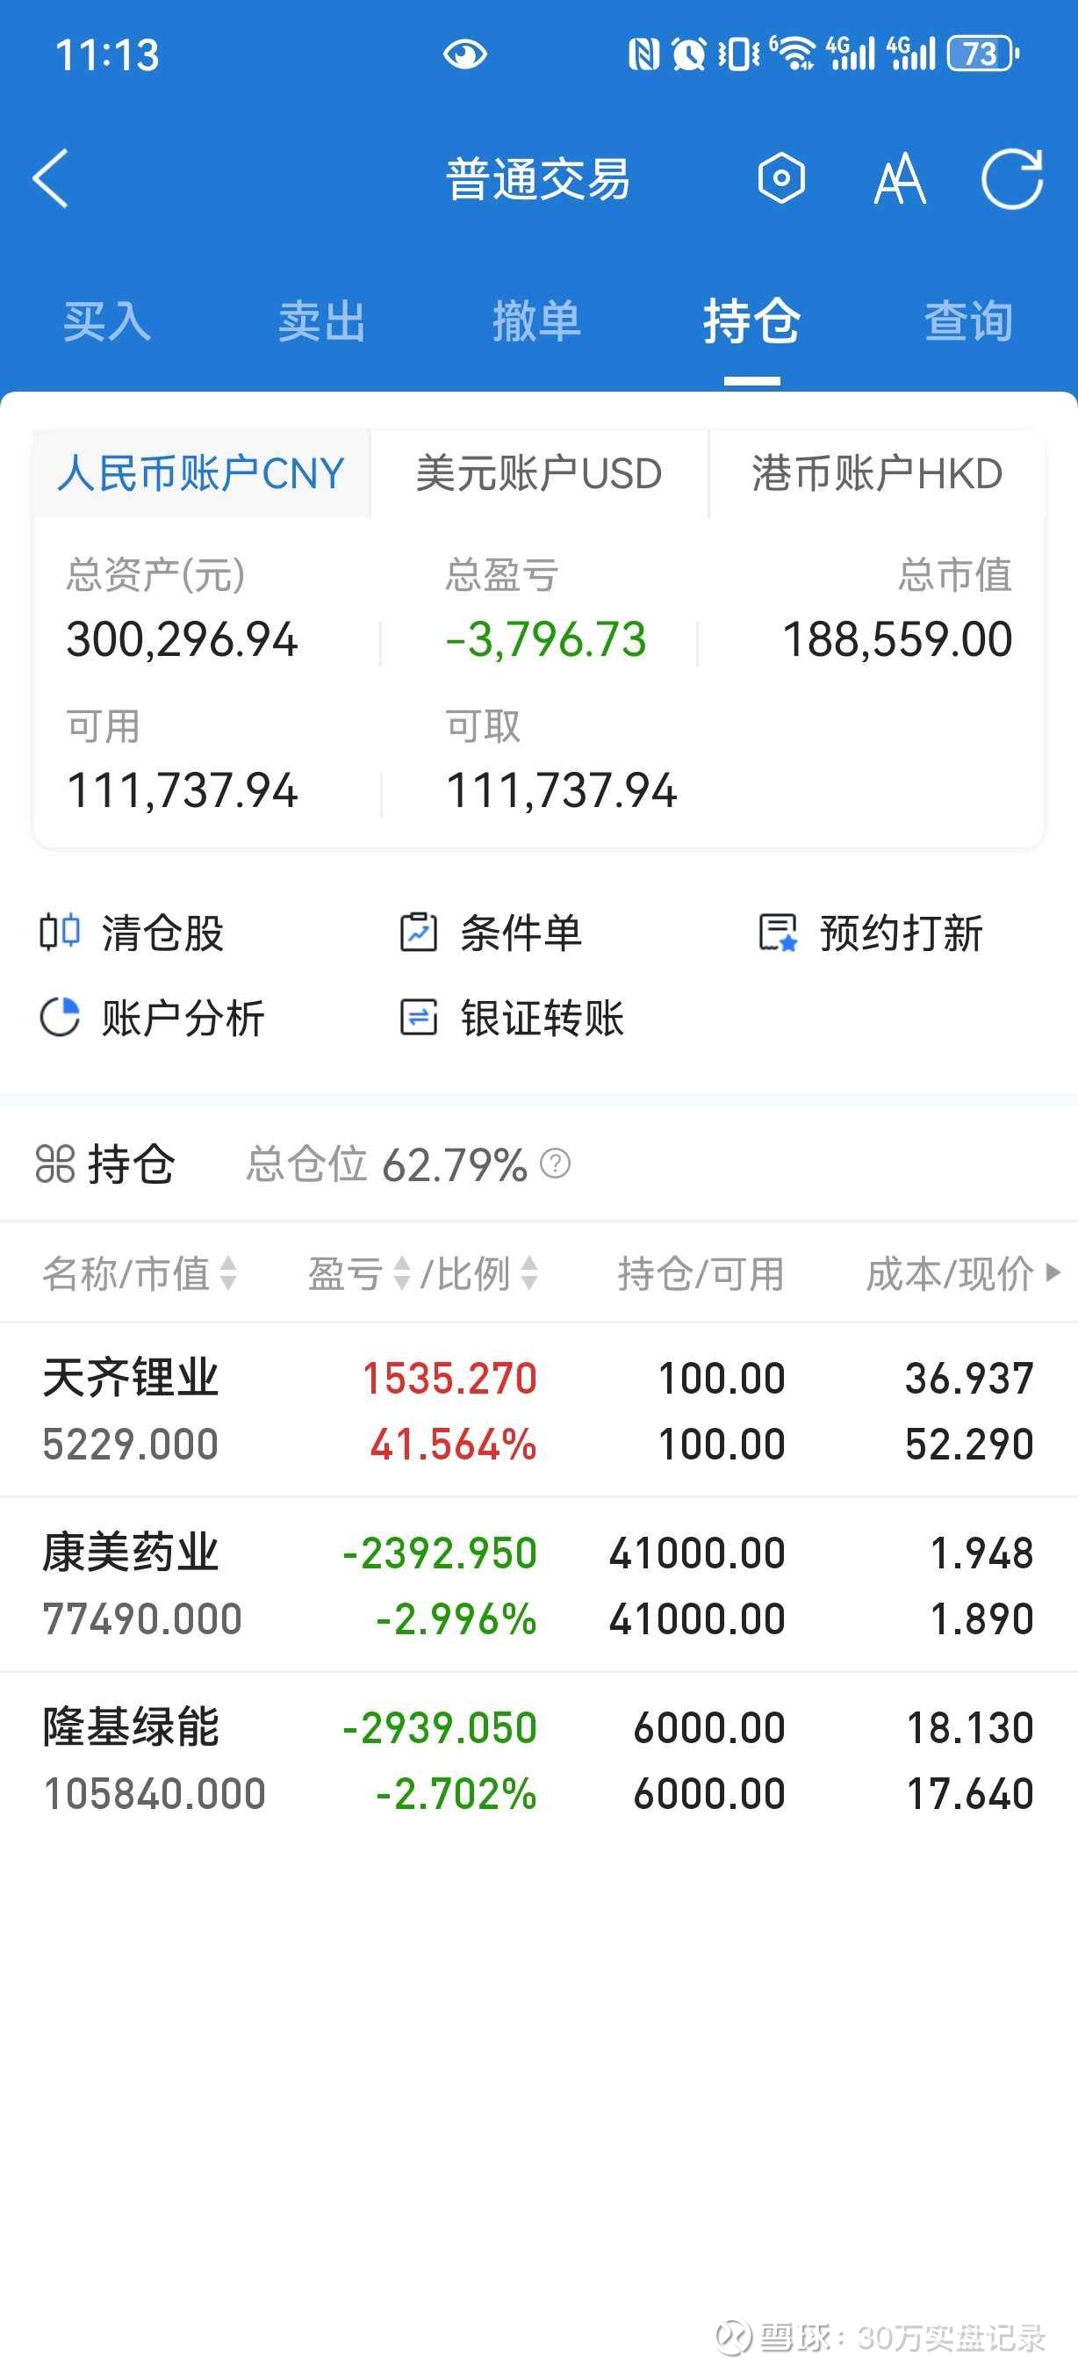
Task: Tap the 条件单 clipboard icon
Action: (x=419, y=932)
